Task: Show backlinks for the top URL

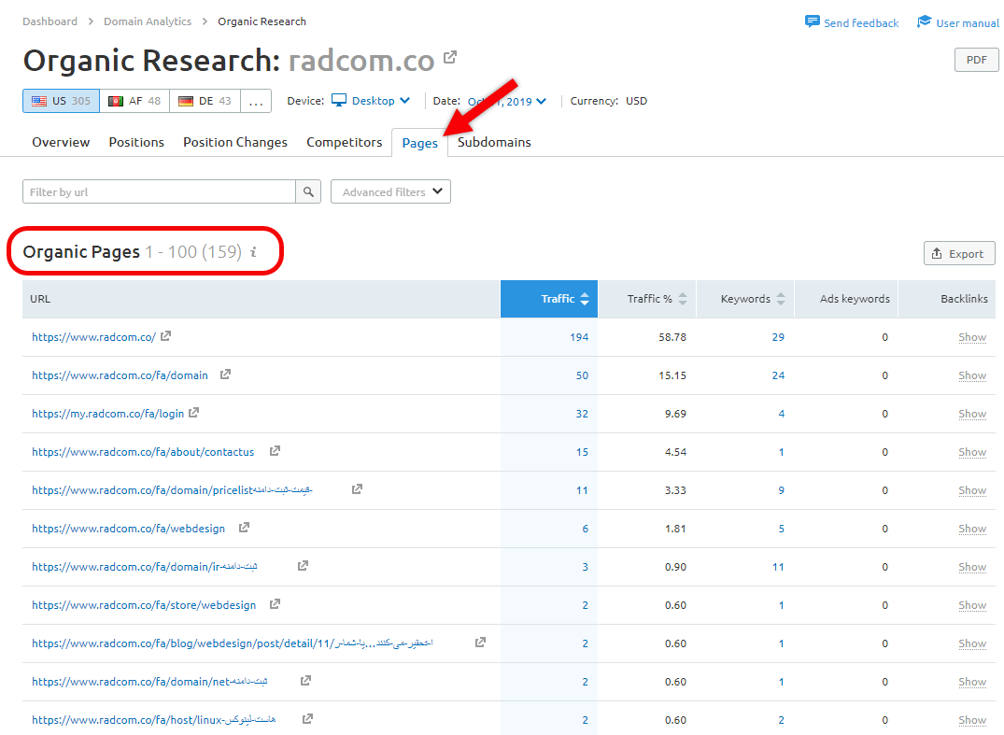Action: (972, 336)
